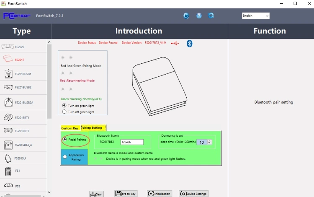The width and height of the screenshot is (314, 197).
Task: Switch to Custom Key tab
Action: (69, 128)
